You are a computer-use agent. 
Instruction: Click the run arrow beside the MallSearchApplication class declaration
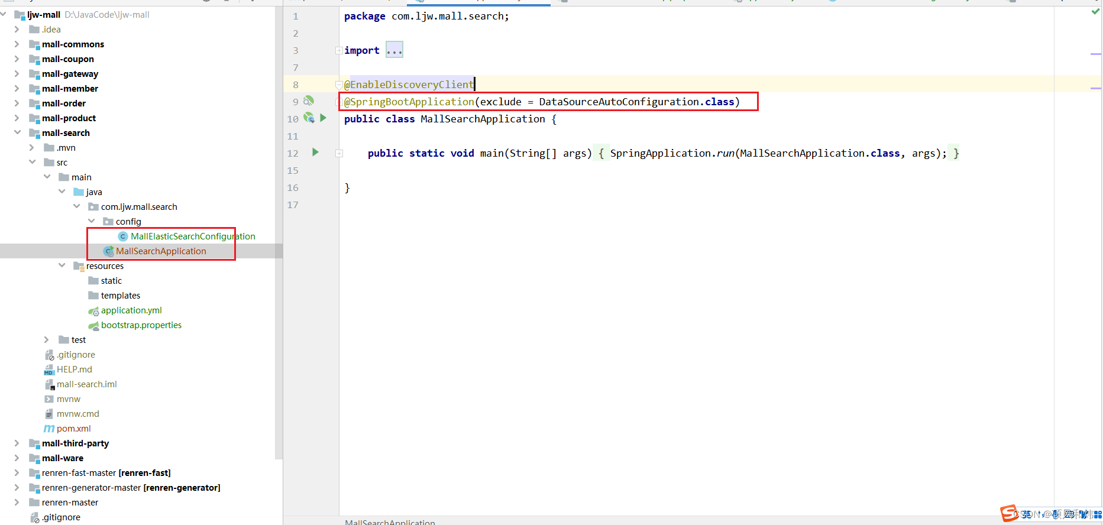(x=324, y=118)
